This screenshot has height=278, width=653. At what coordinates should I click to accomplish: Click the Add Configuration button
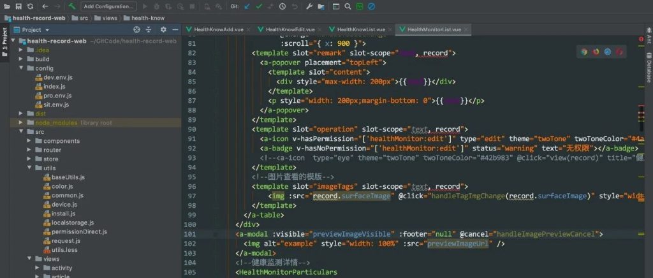(109, 6)
